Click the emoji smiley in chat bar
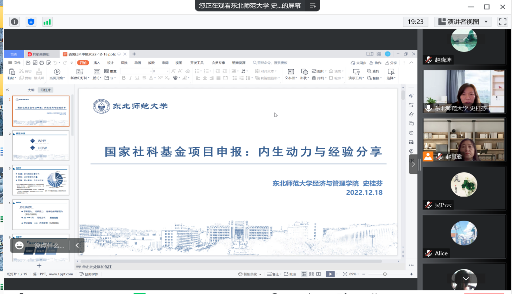 pos(19,245)
